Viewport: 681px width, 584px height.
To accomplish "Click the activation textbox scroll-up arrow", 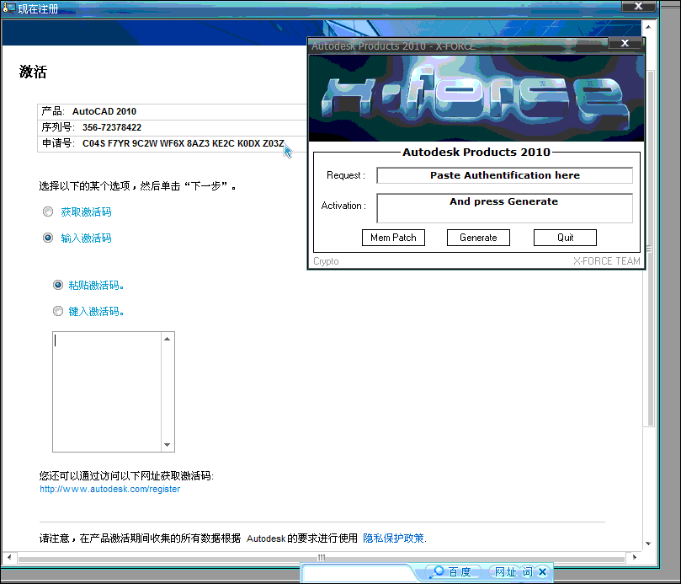I will 167,339.
